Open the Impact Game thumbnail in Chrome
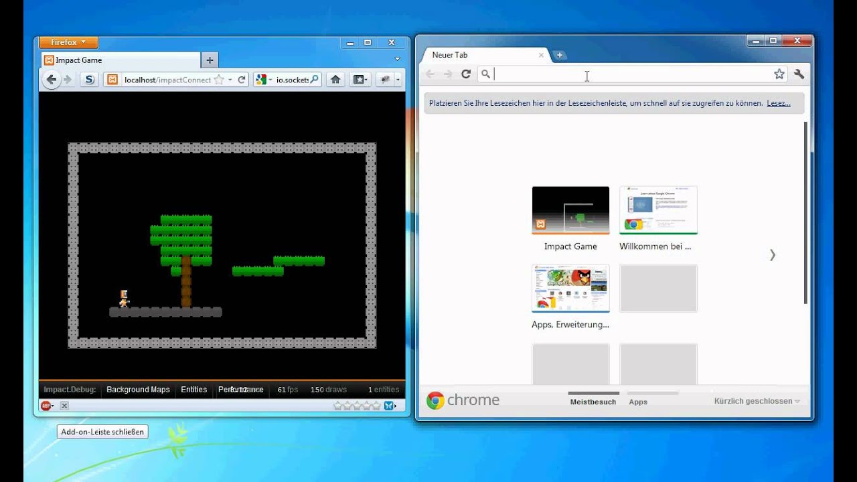Image resolution: width=857 pixels, height=482 pixels. (570, 210)
